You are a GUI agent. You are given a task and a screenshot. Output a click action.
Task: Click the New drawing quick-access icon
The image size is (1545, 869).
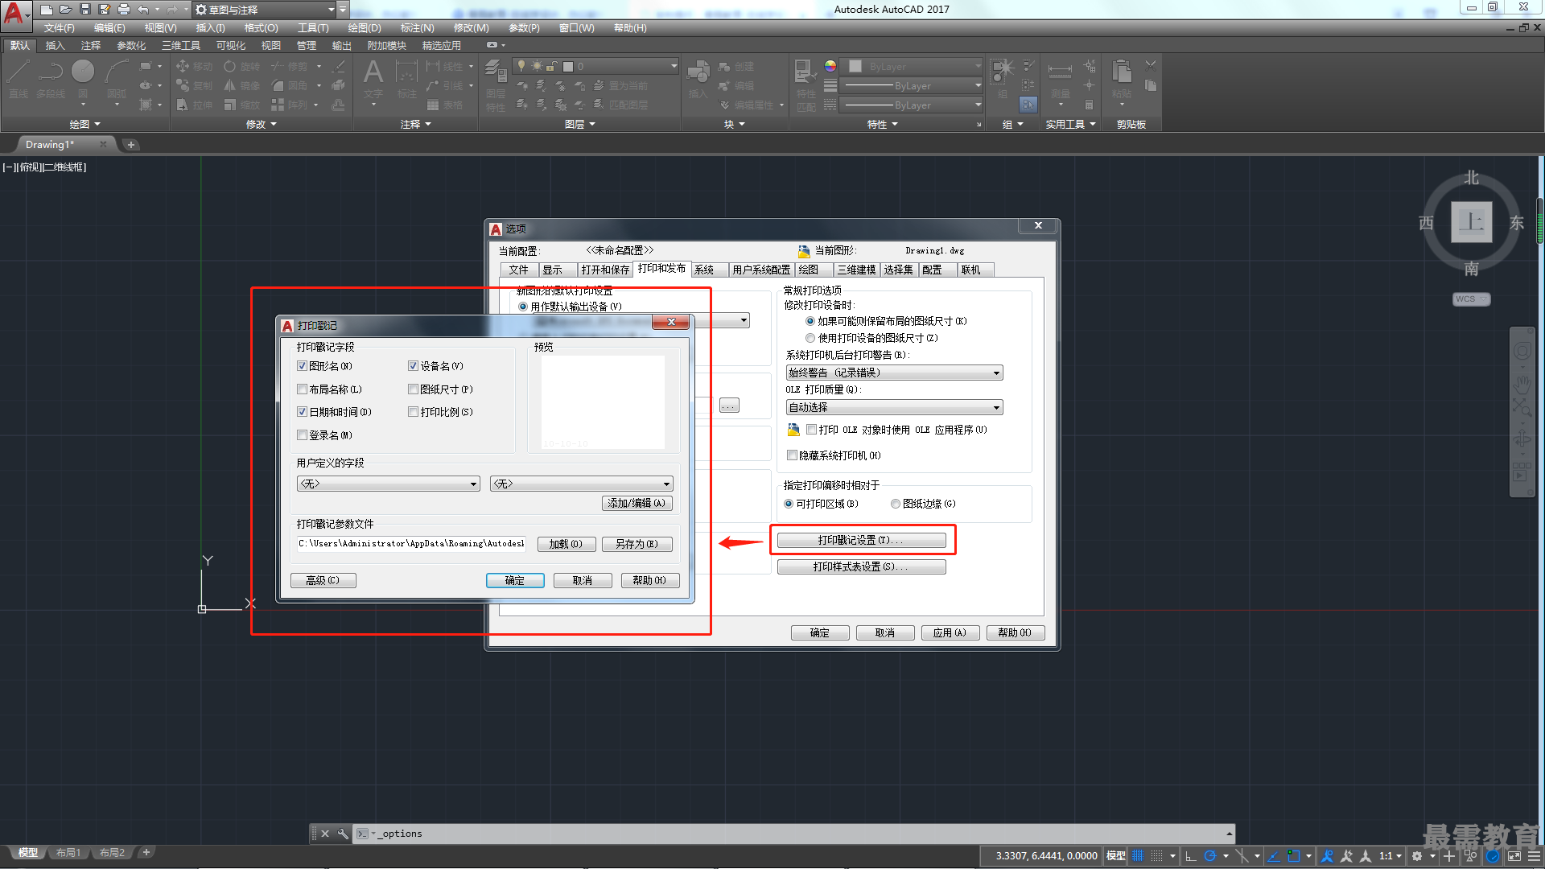(x=46, y=10)
